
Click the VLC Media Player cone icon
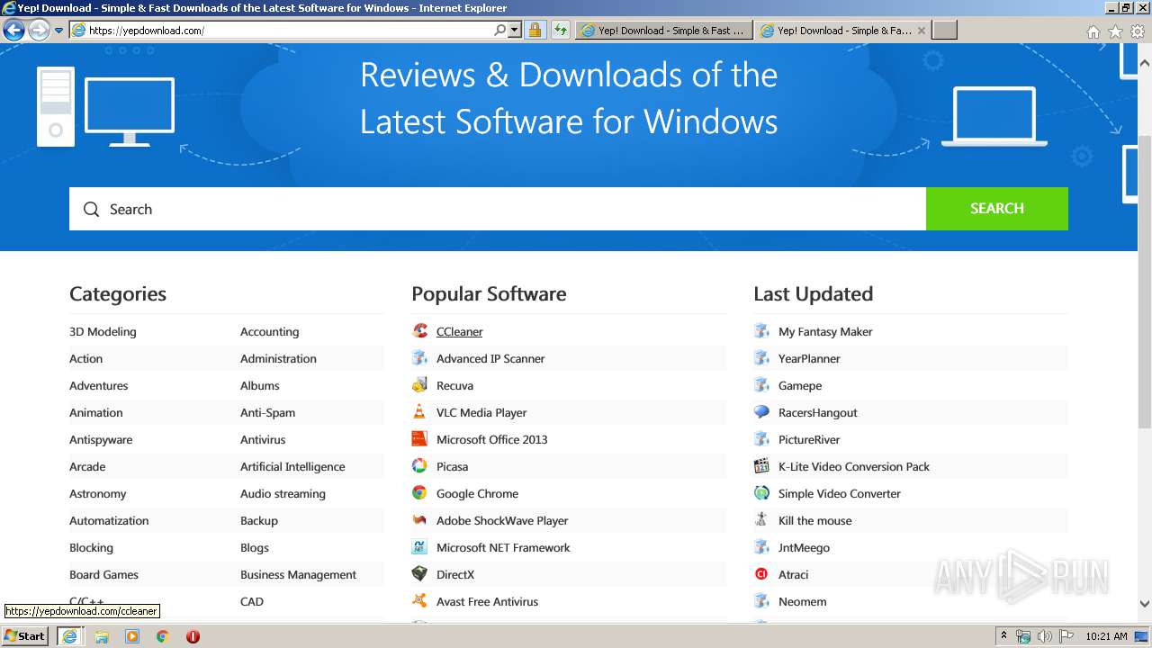point(419,412)
